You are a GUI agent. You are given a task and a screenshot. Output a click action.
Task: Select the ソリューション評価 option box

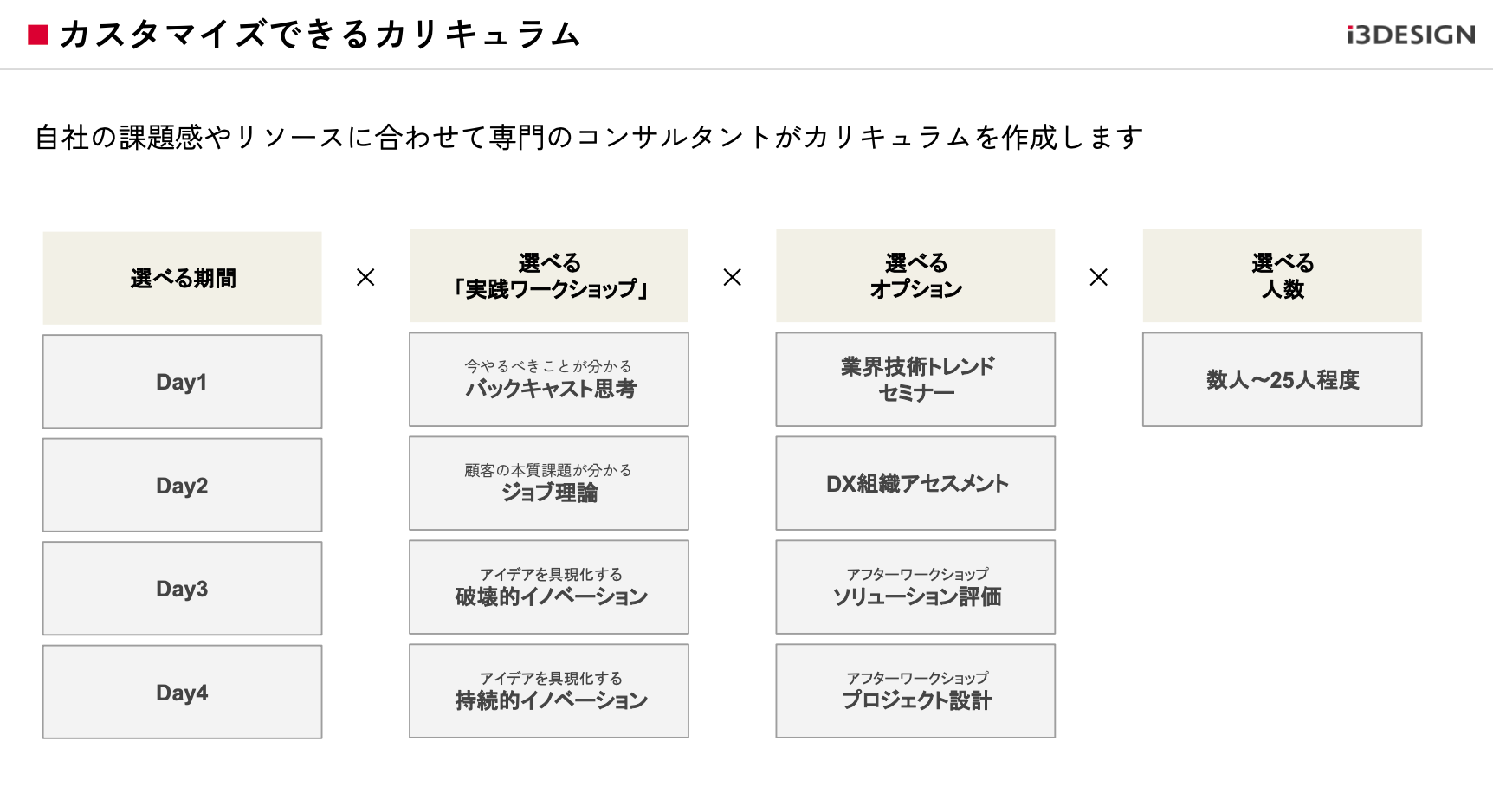pos(915,587)
